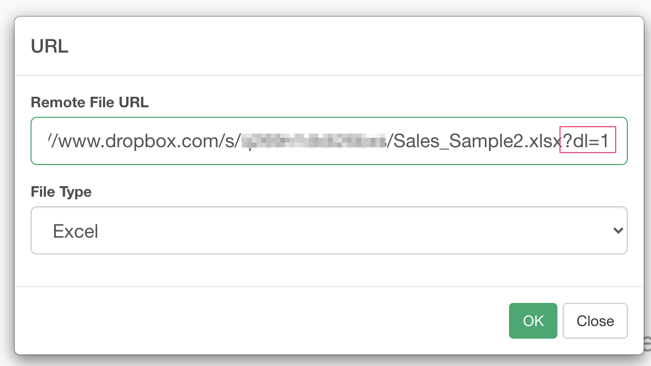Click the File Type label
The image size is (651, 366).
[x=61, y=192]
